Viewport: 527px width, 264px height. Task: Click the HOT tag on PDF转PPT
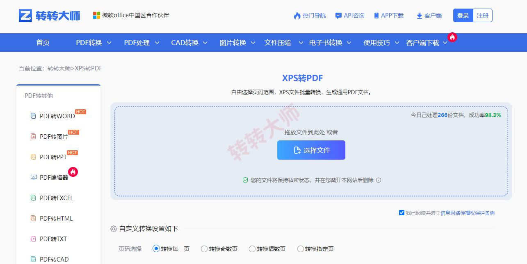click(x=72, y=153)
